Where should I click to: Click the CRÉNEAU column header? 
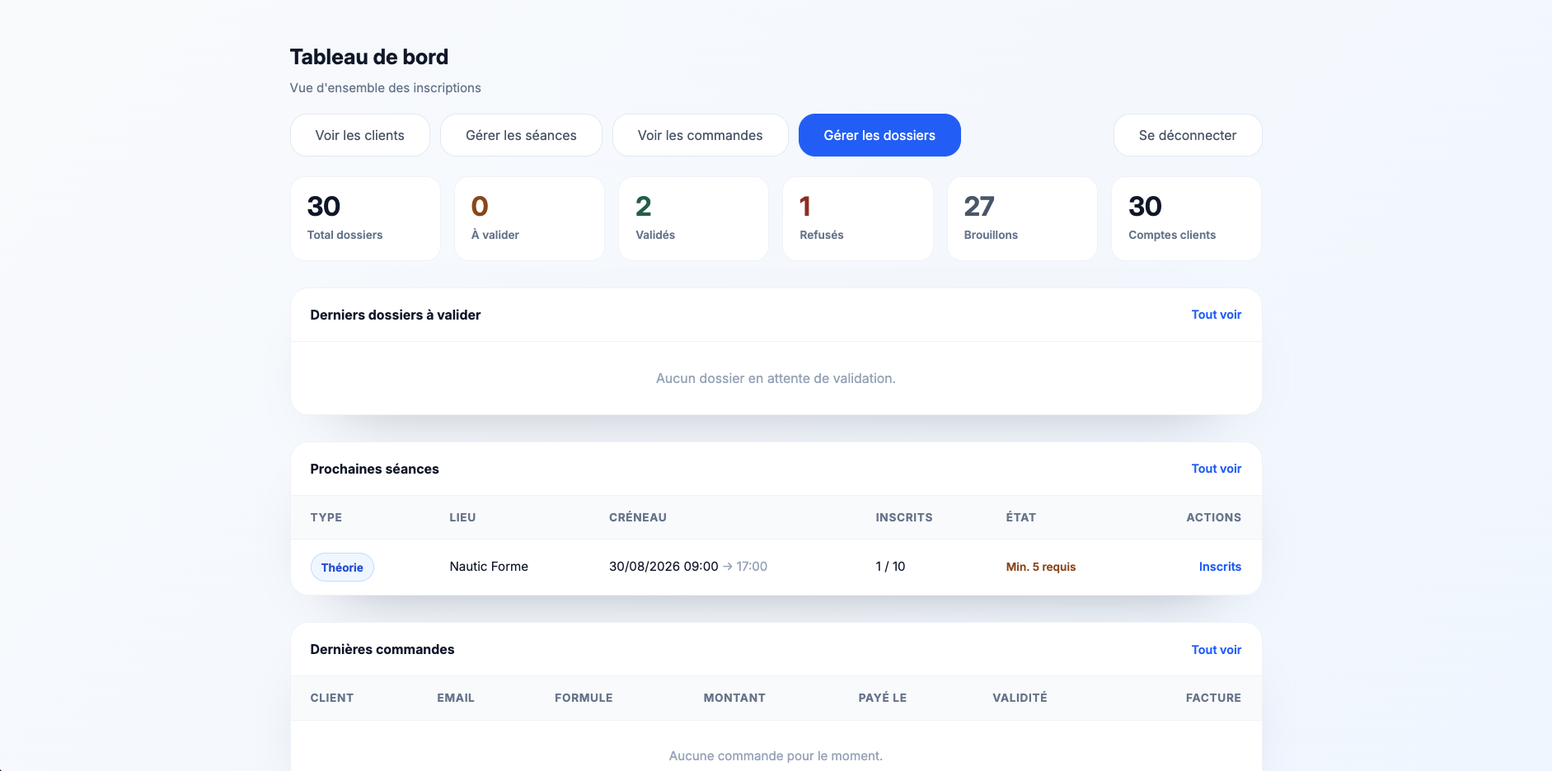click(638, 517)
